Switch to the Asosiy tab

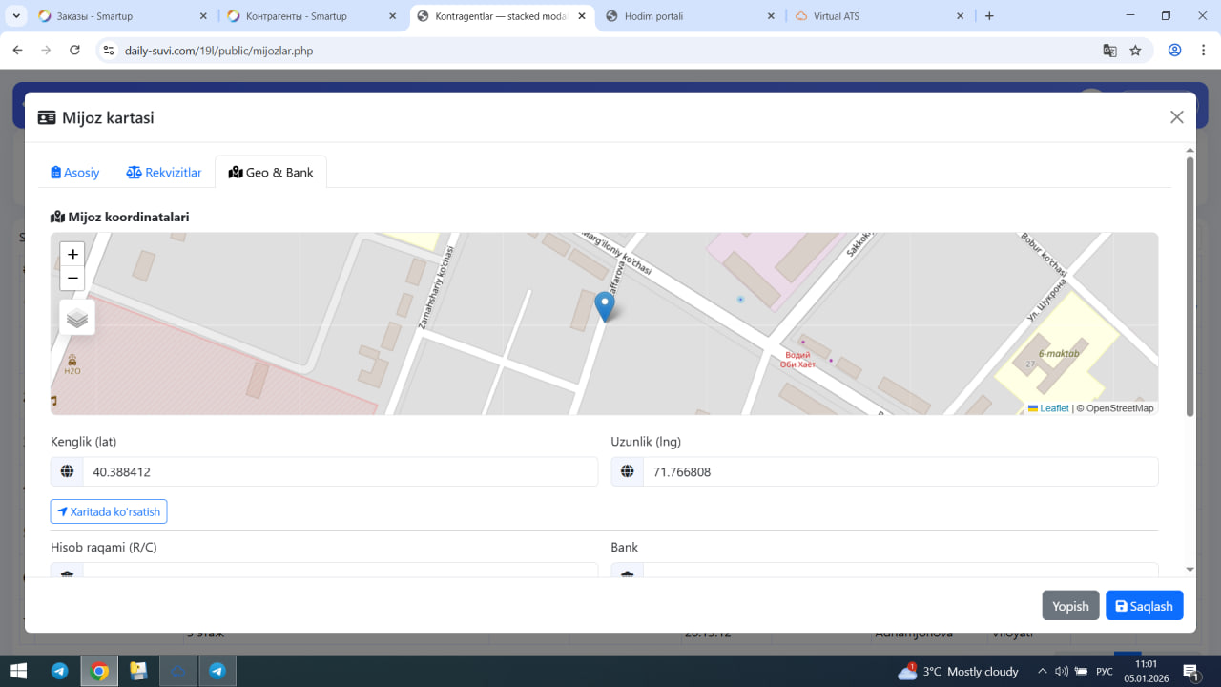(x=75, y=173)
